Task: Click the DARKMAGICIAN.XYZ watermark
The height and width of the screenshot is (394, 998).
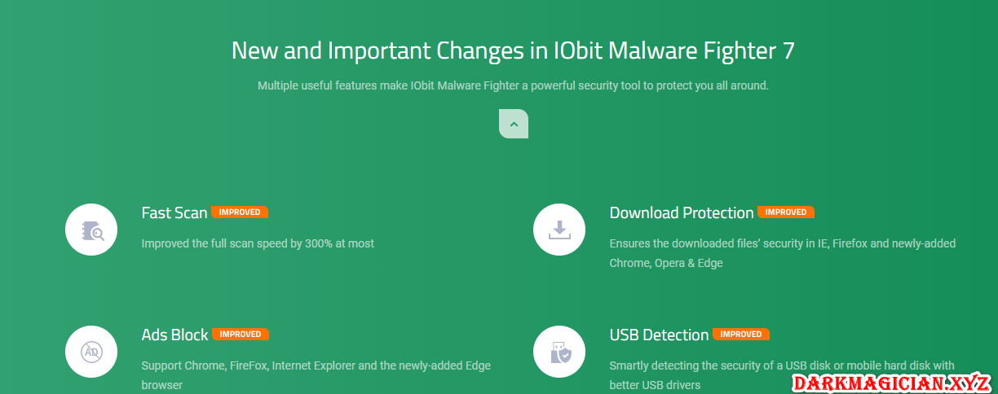Action: point(890,383)
